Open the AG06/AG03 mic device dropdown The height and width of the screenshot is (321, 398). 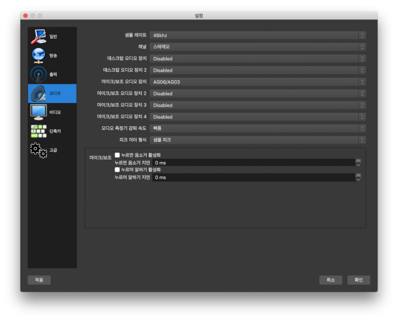(258, 82)
